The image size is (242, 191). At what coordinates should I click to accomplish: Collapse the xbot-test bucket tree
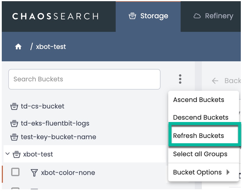(8, 154)
